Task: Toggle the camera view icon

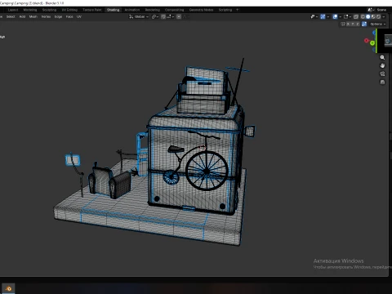Action: (x=382, y=73)
